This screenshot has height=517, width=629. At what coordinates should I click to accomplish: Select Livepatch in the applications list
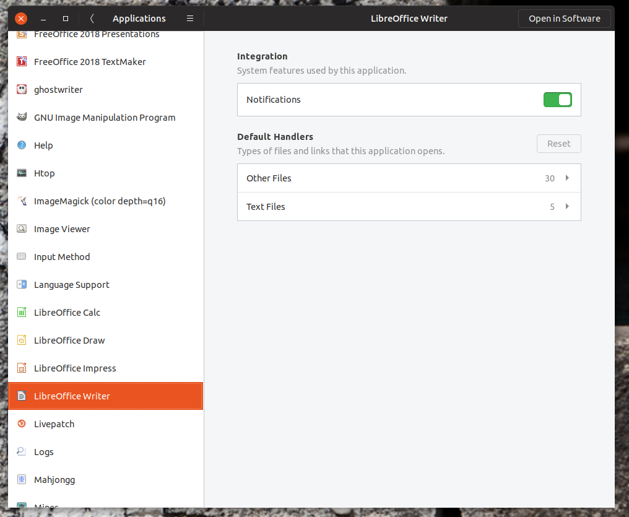[105, 424]
